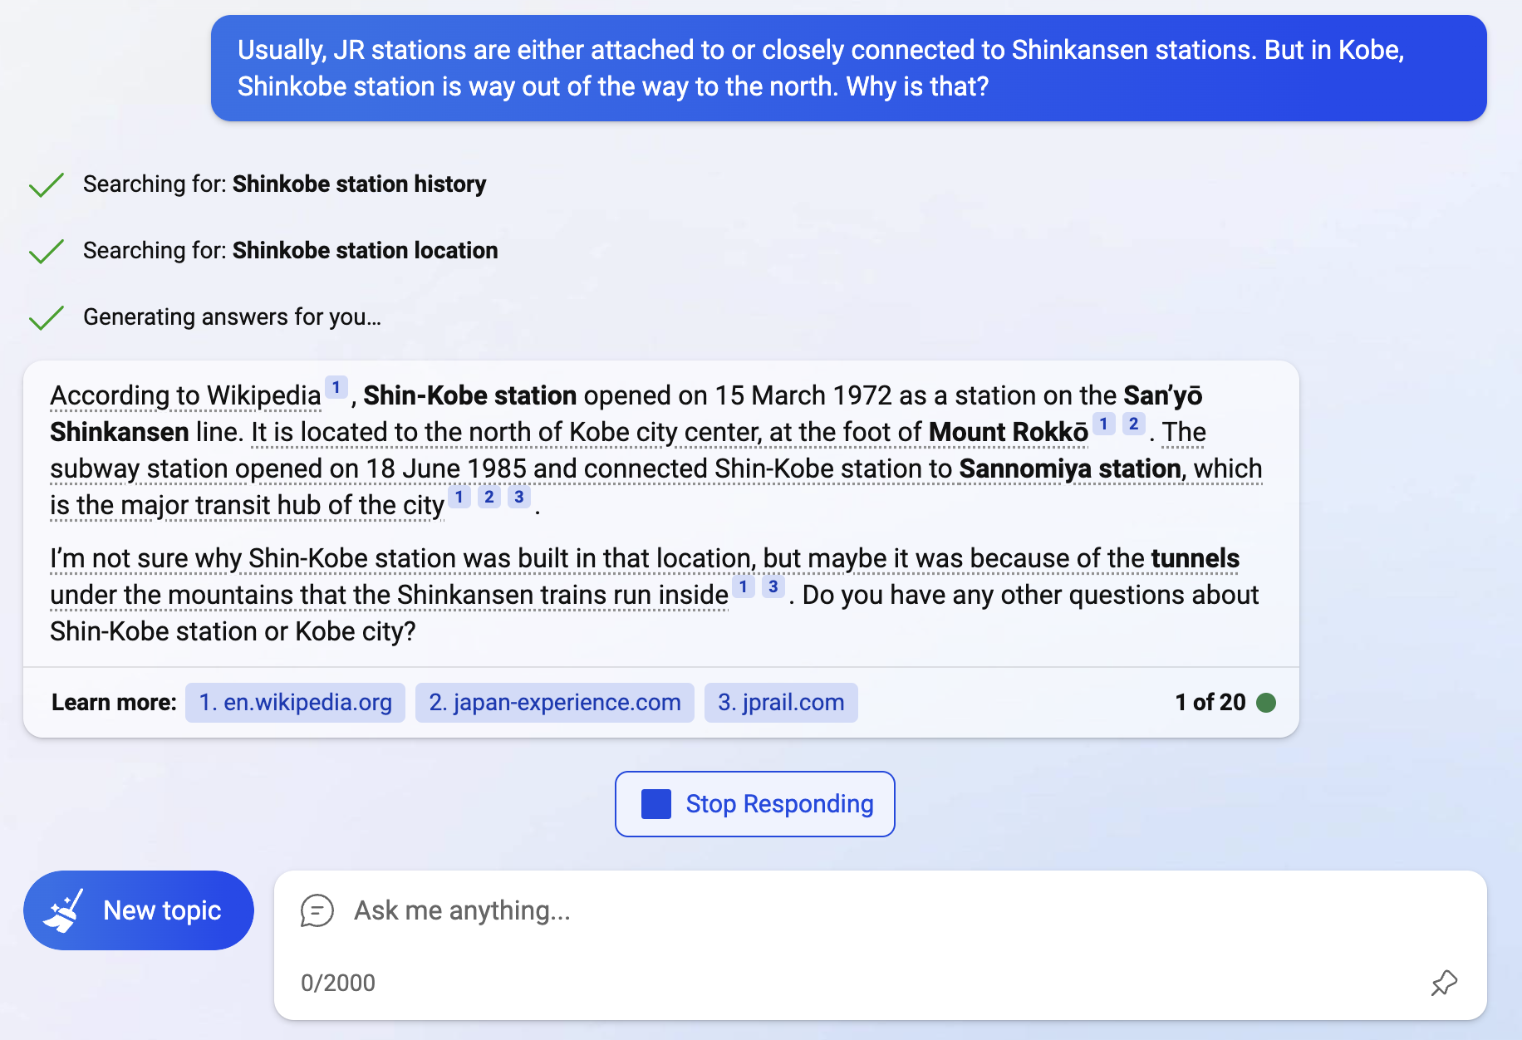Click the checkmark beside Shinkobe station history

pyautogui.click(x=47, y=184)
